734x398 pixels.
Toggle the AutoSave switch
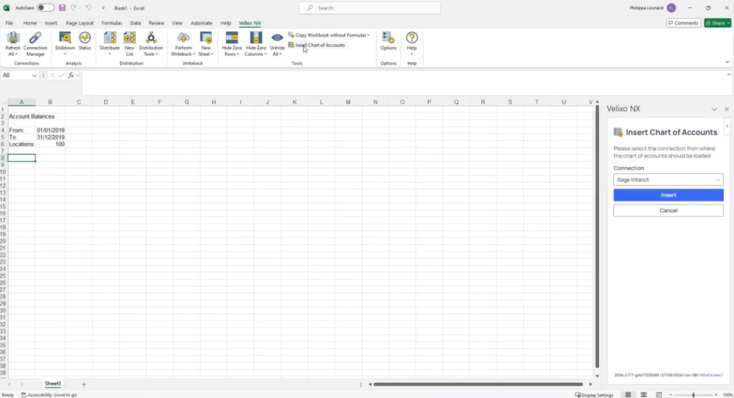point(45,8)
